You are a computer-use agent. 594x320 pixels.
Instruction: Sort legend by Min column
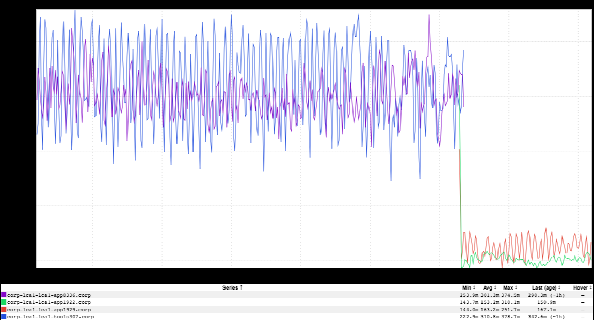[468, 287]
